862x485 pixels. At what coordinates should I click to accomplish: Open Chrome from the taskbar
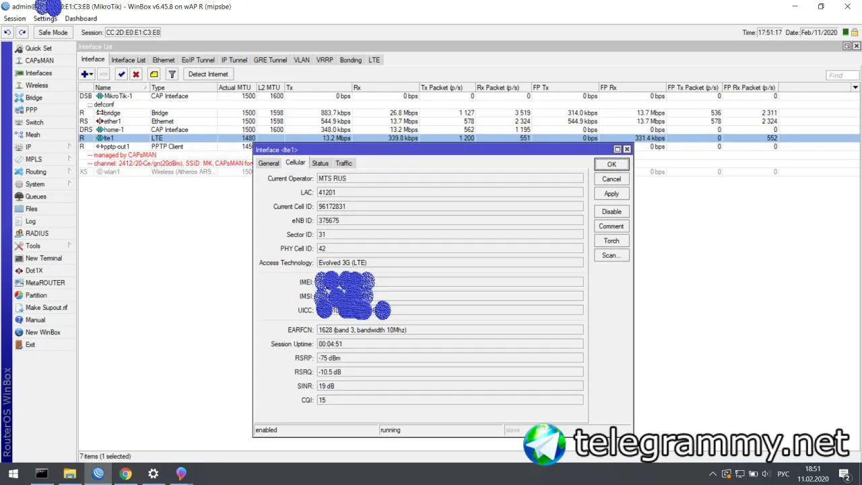pos(125,474)
